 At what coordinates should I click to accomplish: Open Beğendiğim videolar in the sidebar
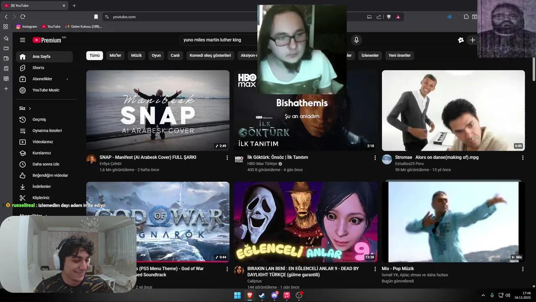pyautogui.click(x=44, y=175)
